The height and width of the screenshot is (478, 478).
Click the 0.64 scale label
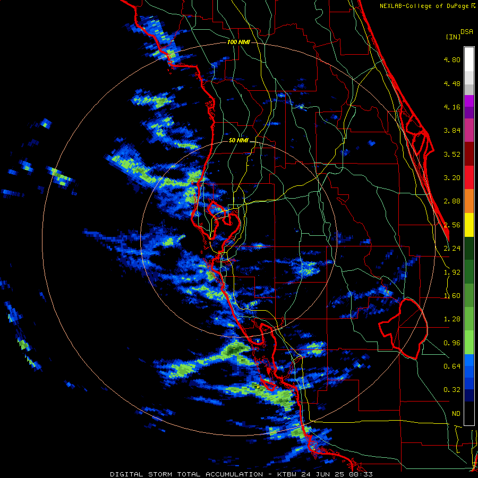[452, 366]
